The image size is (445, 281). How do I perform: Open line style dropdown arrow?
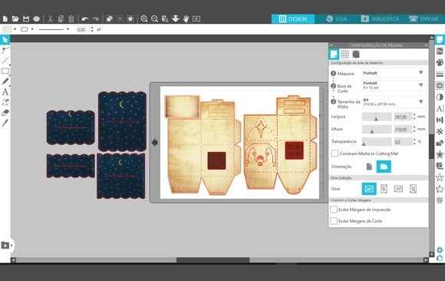pyautogui.click(x=68, y=29)
